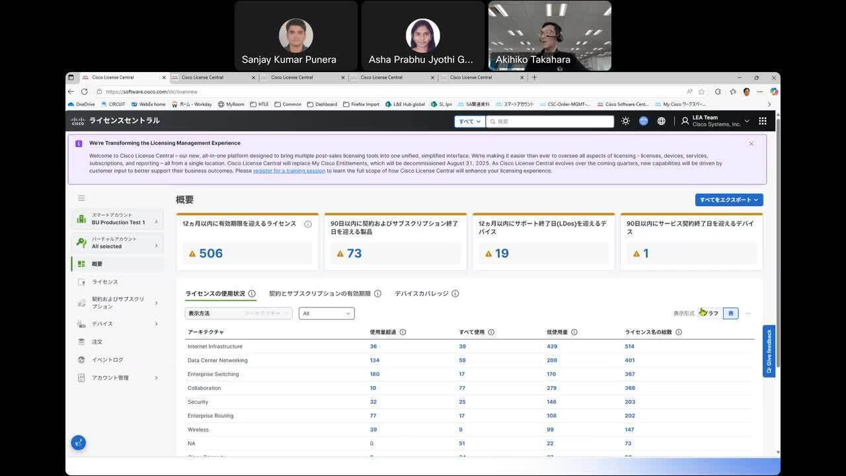The height and width of the screenshot is (476, 846).
Task: Click the Give feedback side button
Action: (x=769, y=351)
